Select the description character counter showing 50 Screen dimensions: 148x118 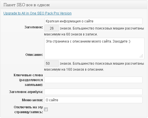tap(51, 63)
